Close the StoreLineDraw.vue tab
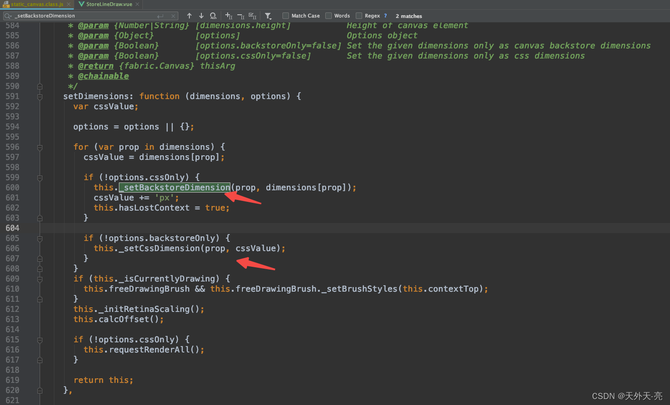 (x=137, y=4)
